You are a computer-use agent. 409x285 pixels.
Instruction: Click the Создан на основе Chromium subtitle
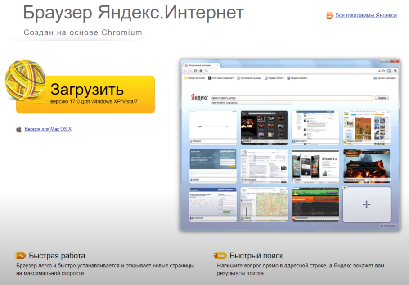coord(83,32)
